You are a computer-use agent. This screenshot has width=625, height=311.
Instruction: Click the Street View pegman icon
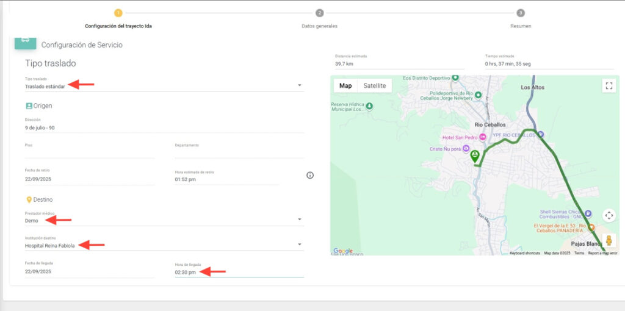tap(609, 240)
